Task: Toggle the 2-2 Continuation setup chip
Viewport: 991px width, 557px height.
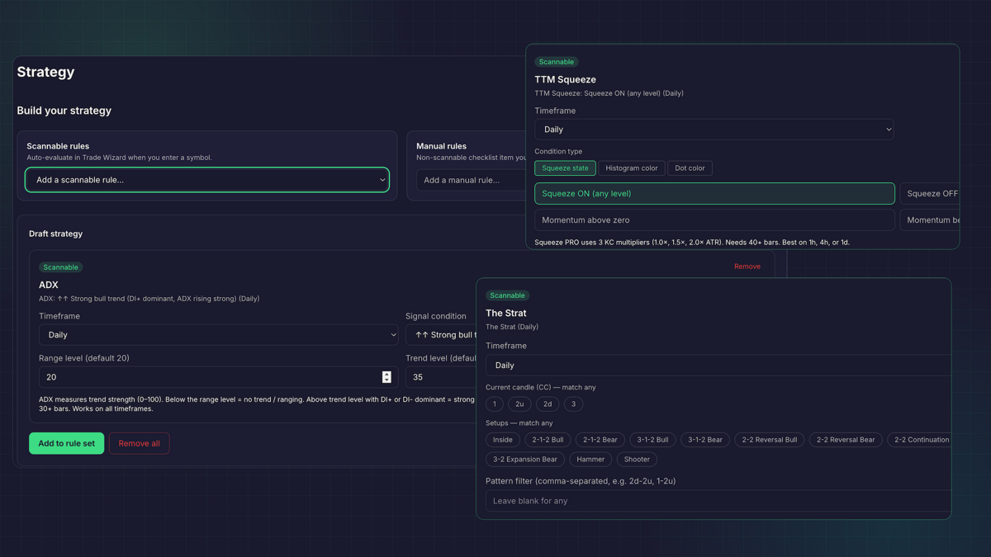Action: coord(919,440)
